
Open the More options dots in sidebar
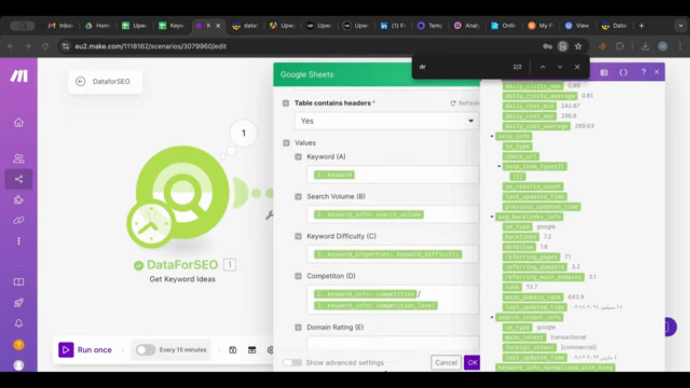pos(19,241)
